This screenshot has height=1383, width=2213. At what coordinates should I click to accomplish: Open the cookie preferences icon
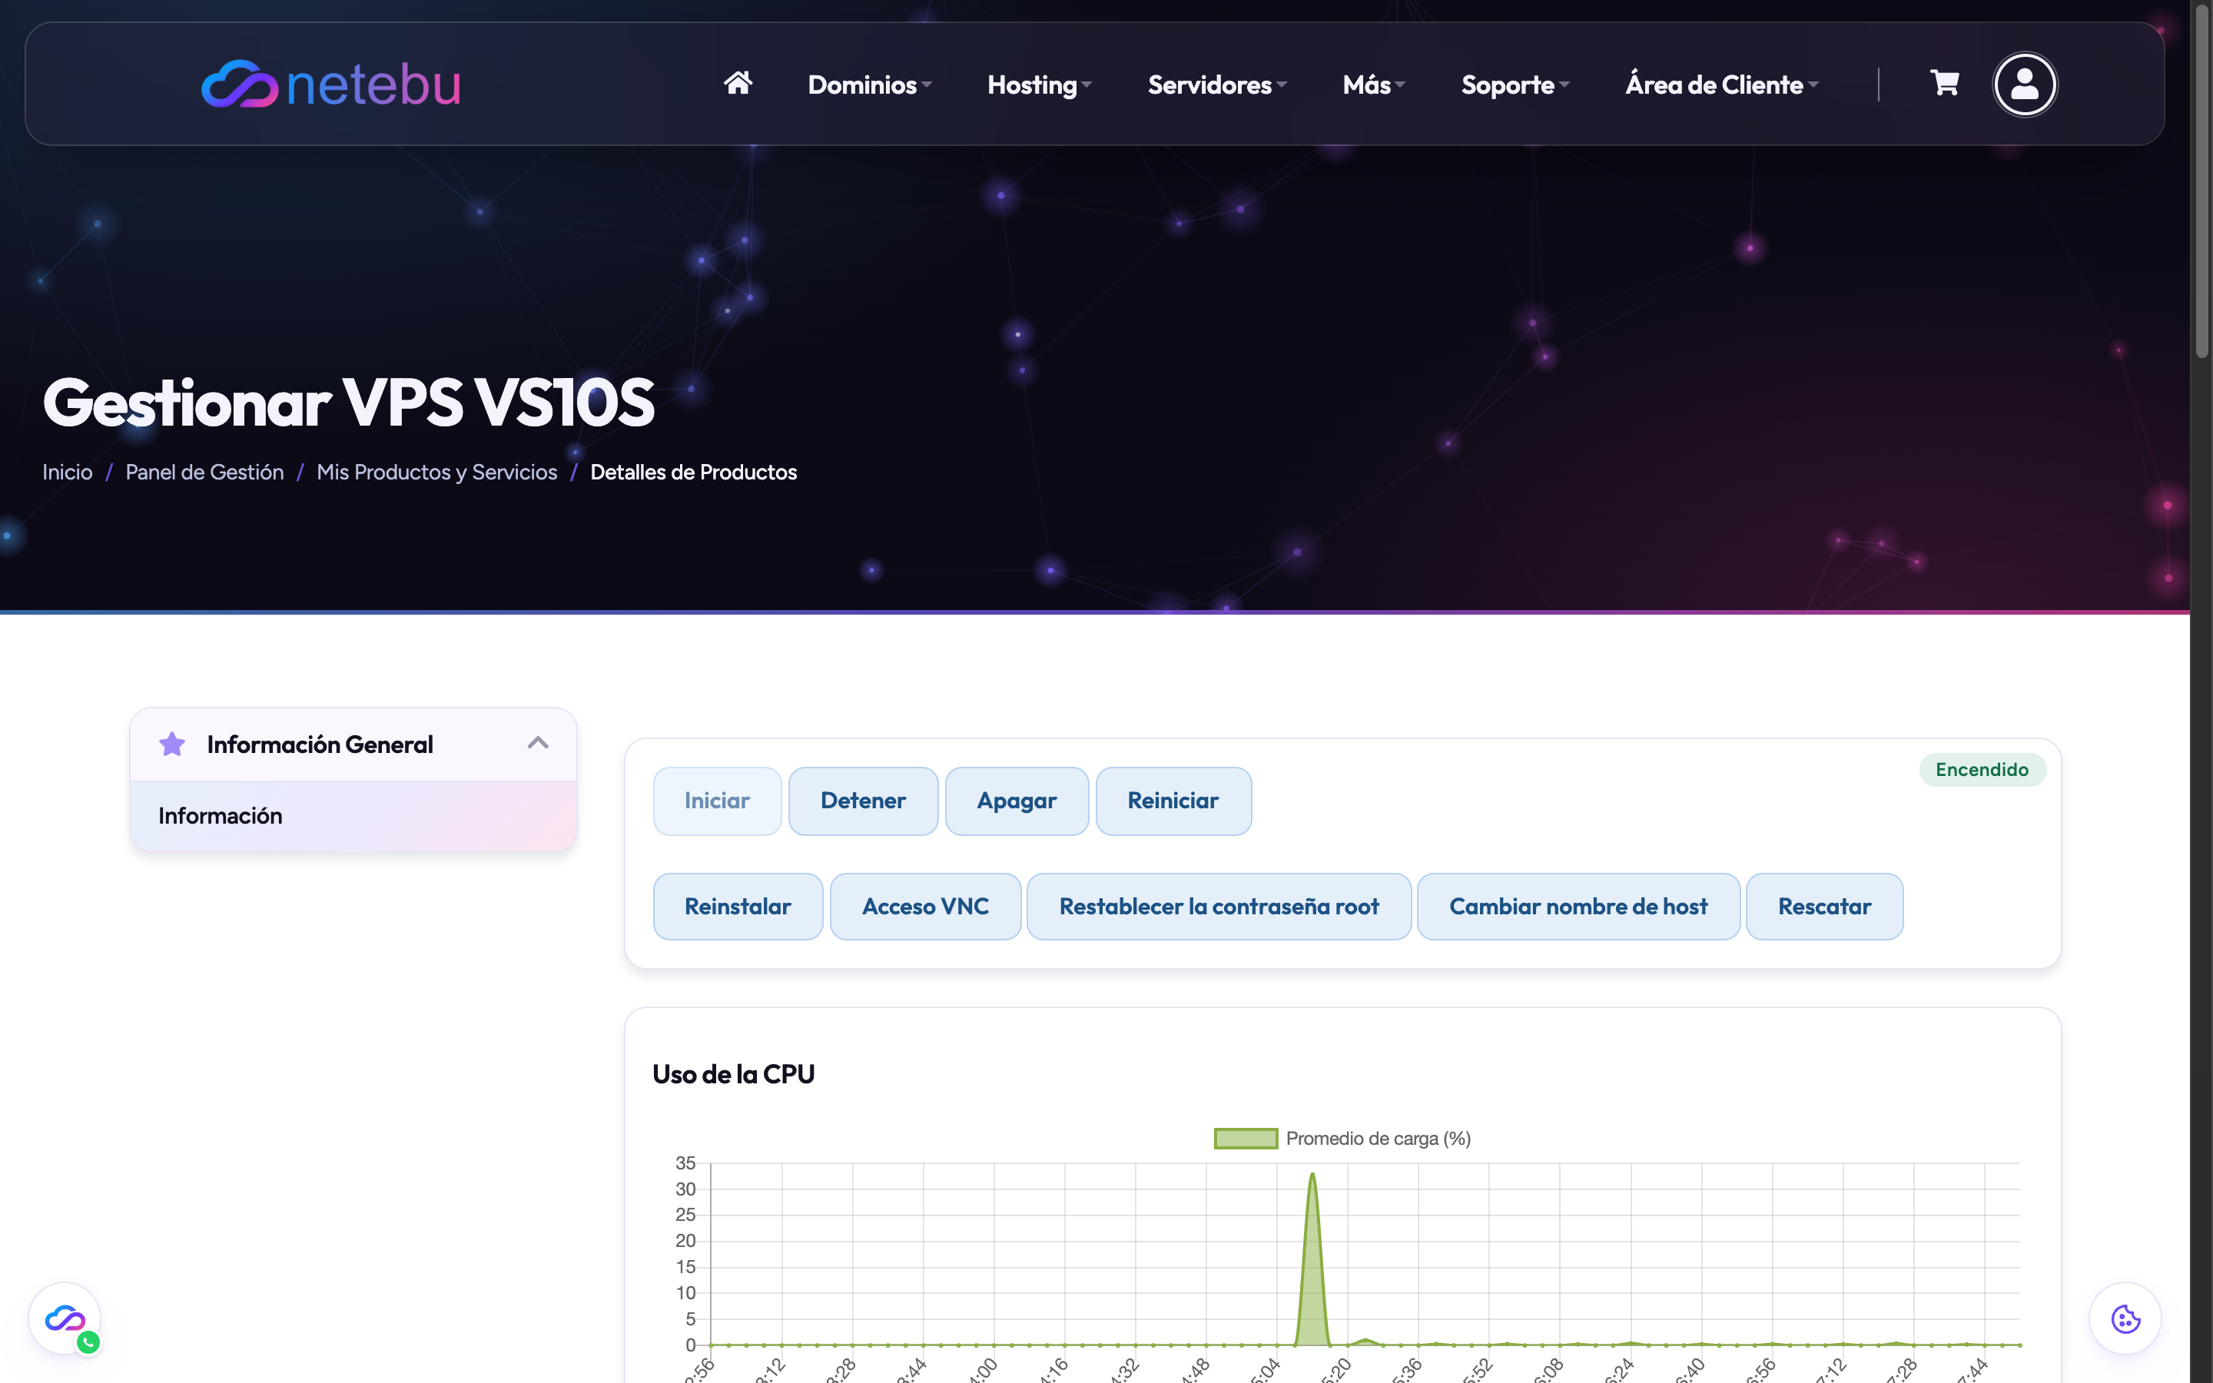(2125, 1319)
